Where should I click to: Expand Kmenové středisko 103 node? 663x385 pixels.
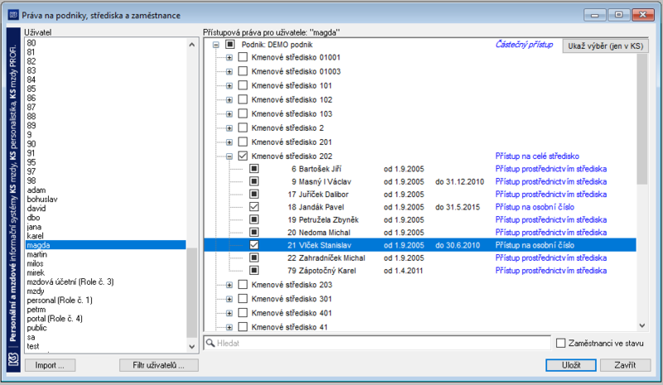(230, 114)
